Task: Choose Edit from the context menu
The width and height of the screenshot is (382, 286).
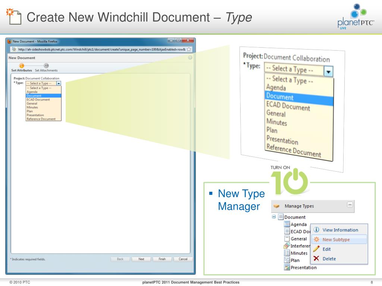Action: (339, 249)
